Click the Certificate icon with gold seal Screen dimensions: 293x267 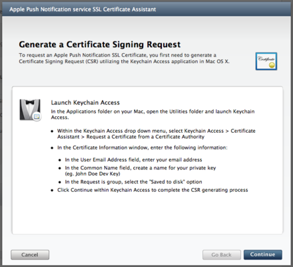point(266,61)
